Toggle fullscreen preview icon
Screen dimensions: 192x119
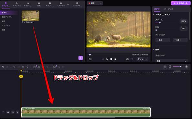(132, 59)
